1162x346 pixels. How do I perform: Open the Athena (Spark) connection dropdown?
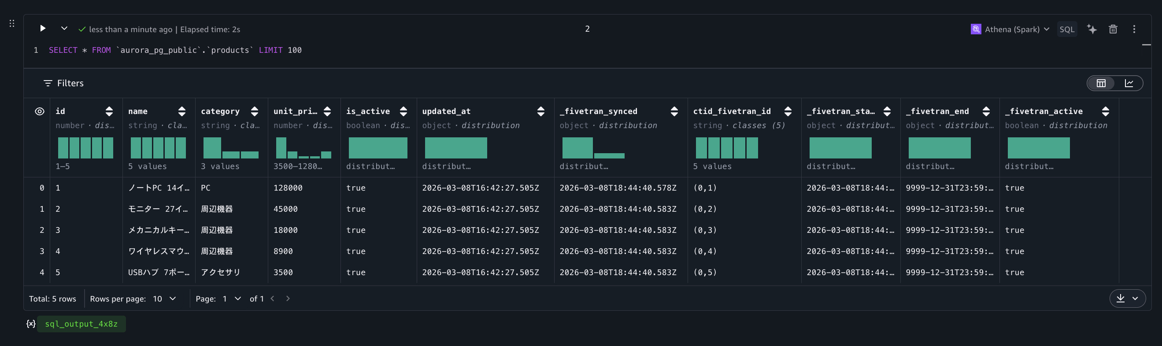(1010, 29)
